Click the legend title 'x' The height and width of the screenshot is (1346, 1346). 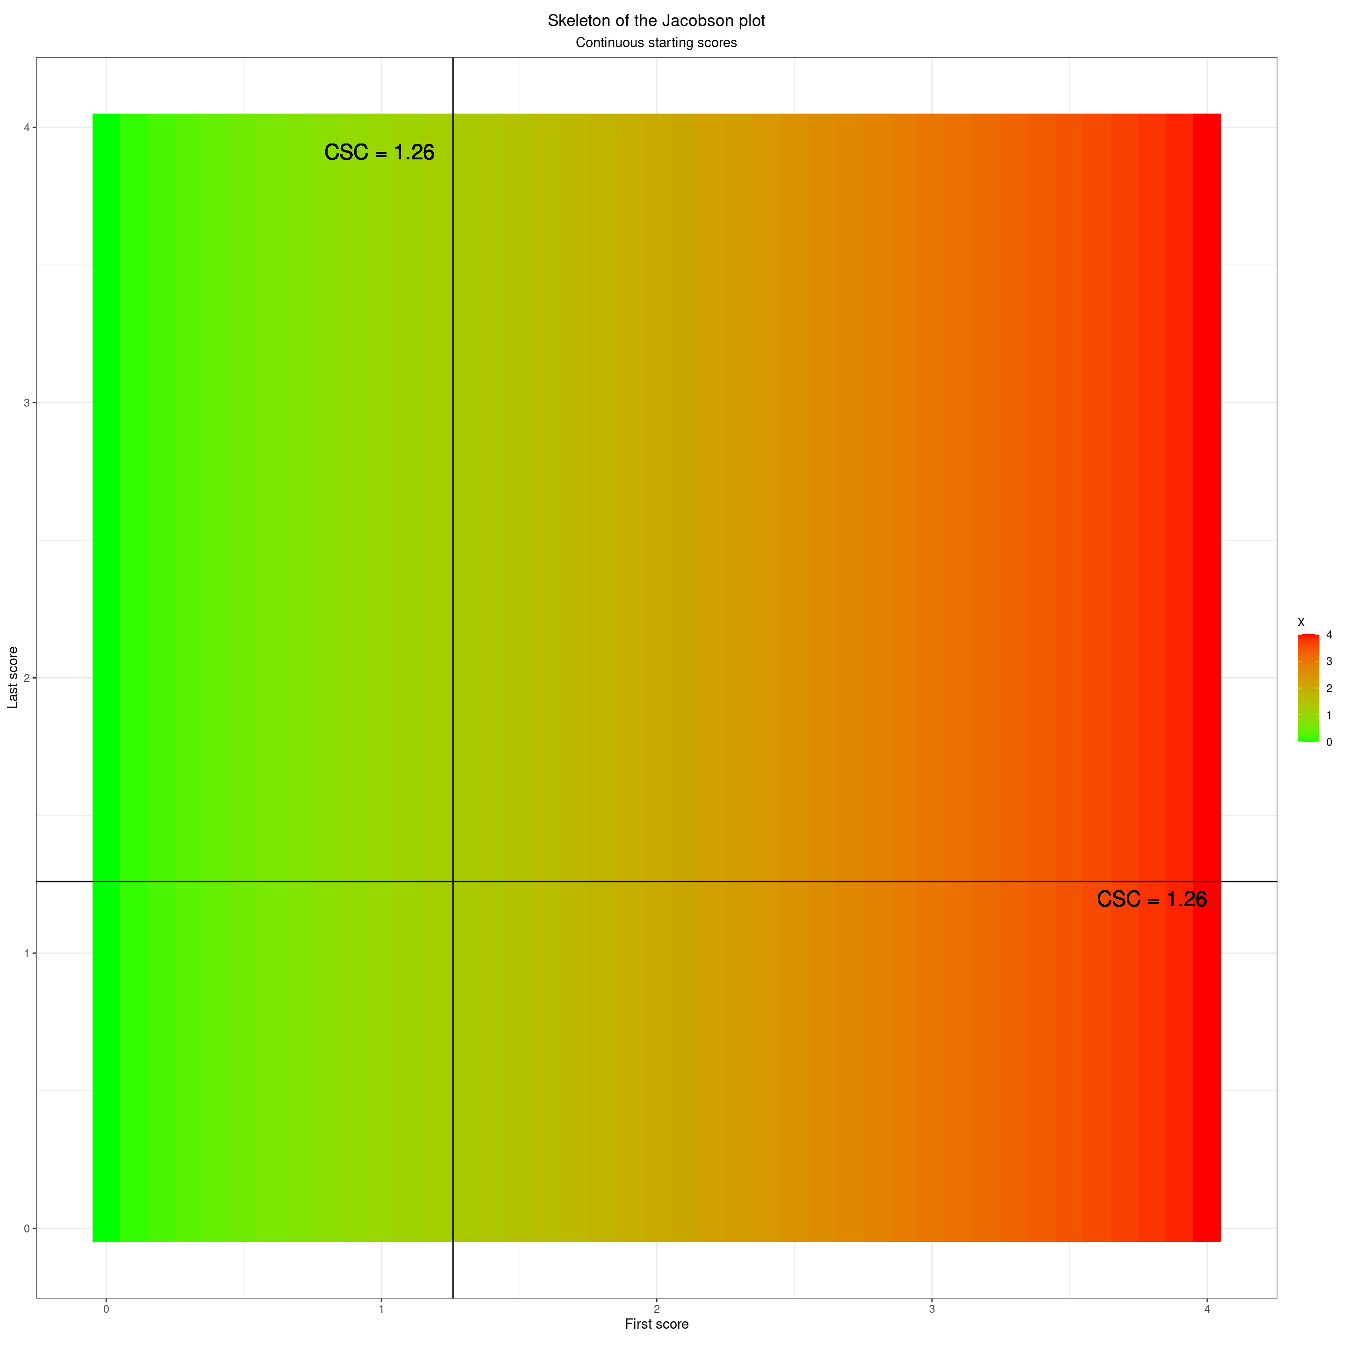click(1301, 622)
